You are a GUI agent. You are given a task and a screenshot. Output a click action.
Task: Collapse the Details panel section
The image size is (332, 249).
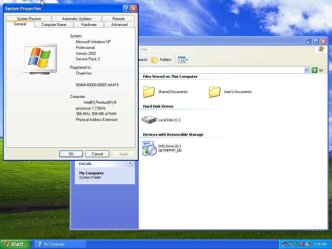coord(130,163)
